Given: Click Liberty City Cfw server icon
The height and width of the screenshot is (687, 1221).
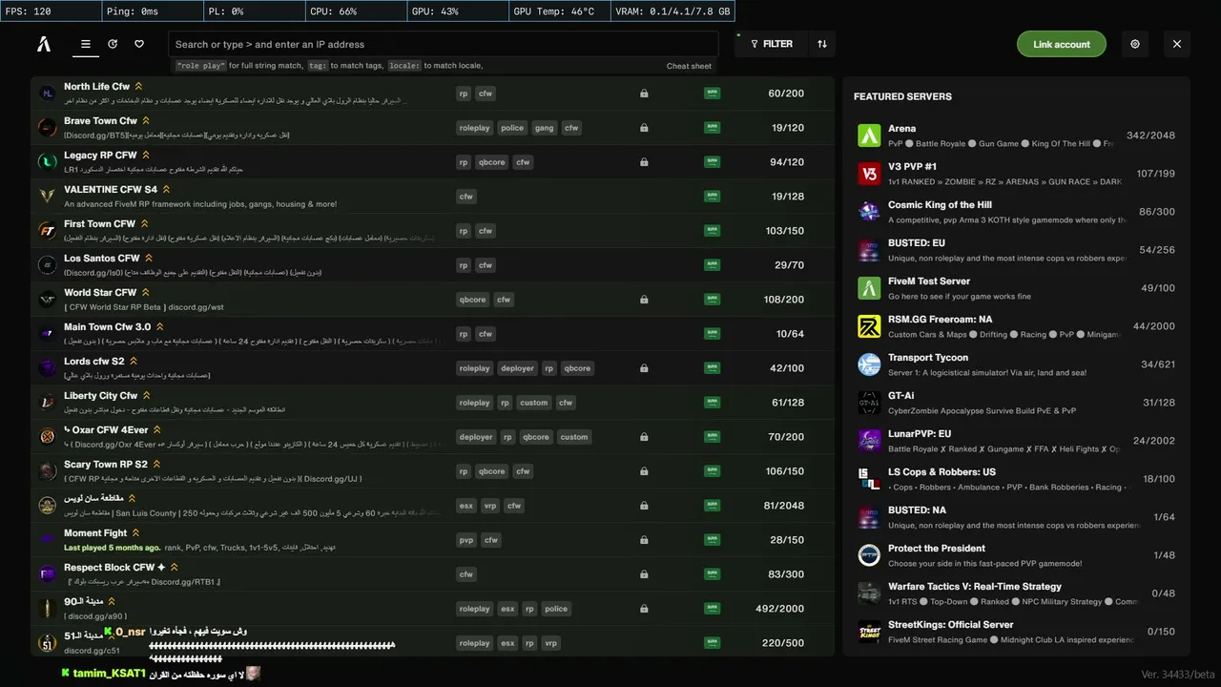Looking at the screenshot, I should tap(48, 403).
